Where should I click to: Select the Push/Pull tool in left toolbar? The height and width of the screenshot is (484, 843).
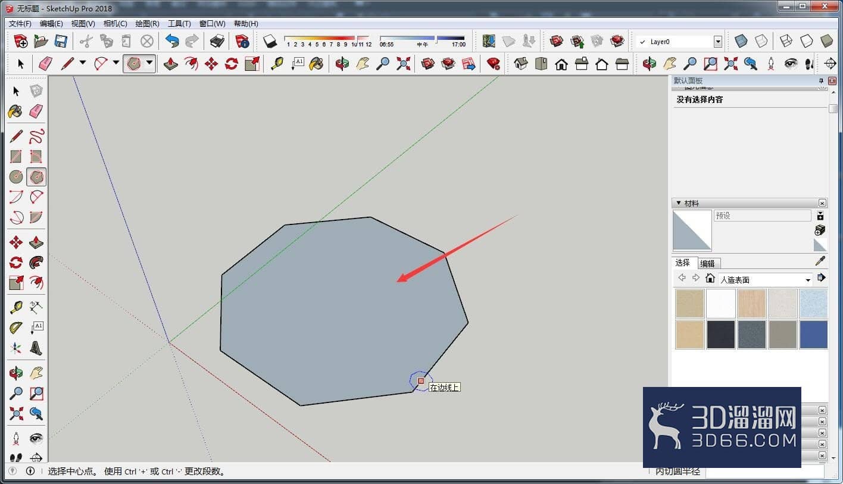(36, 242)
